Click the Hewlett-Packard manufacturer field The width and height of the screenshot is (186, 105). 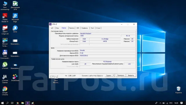(x=107, y=34)
